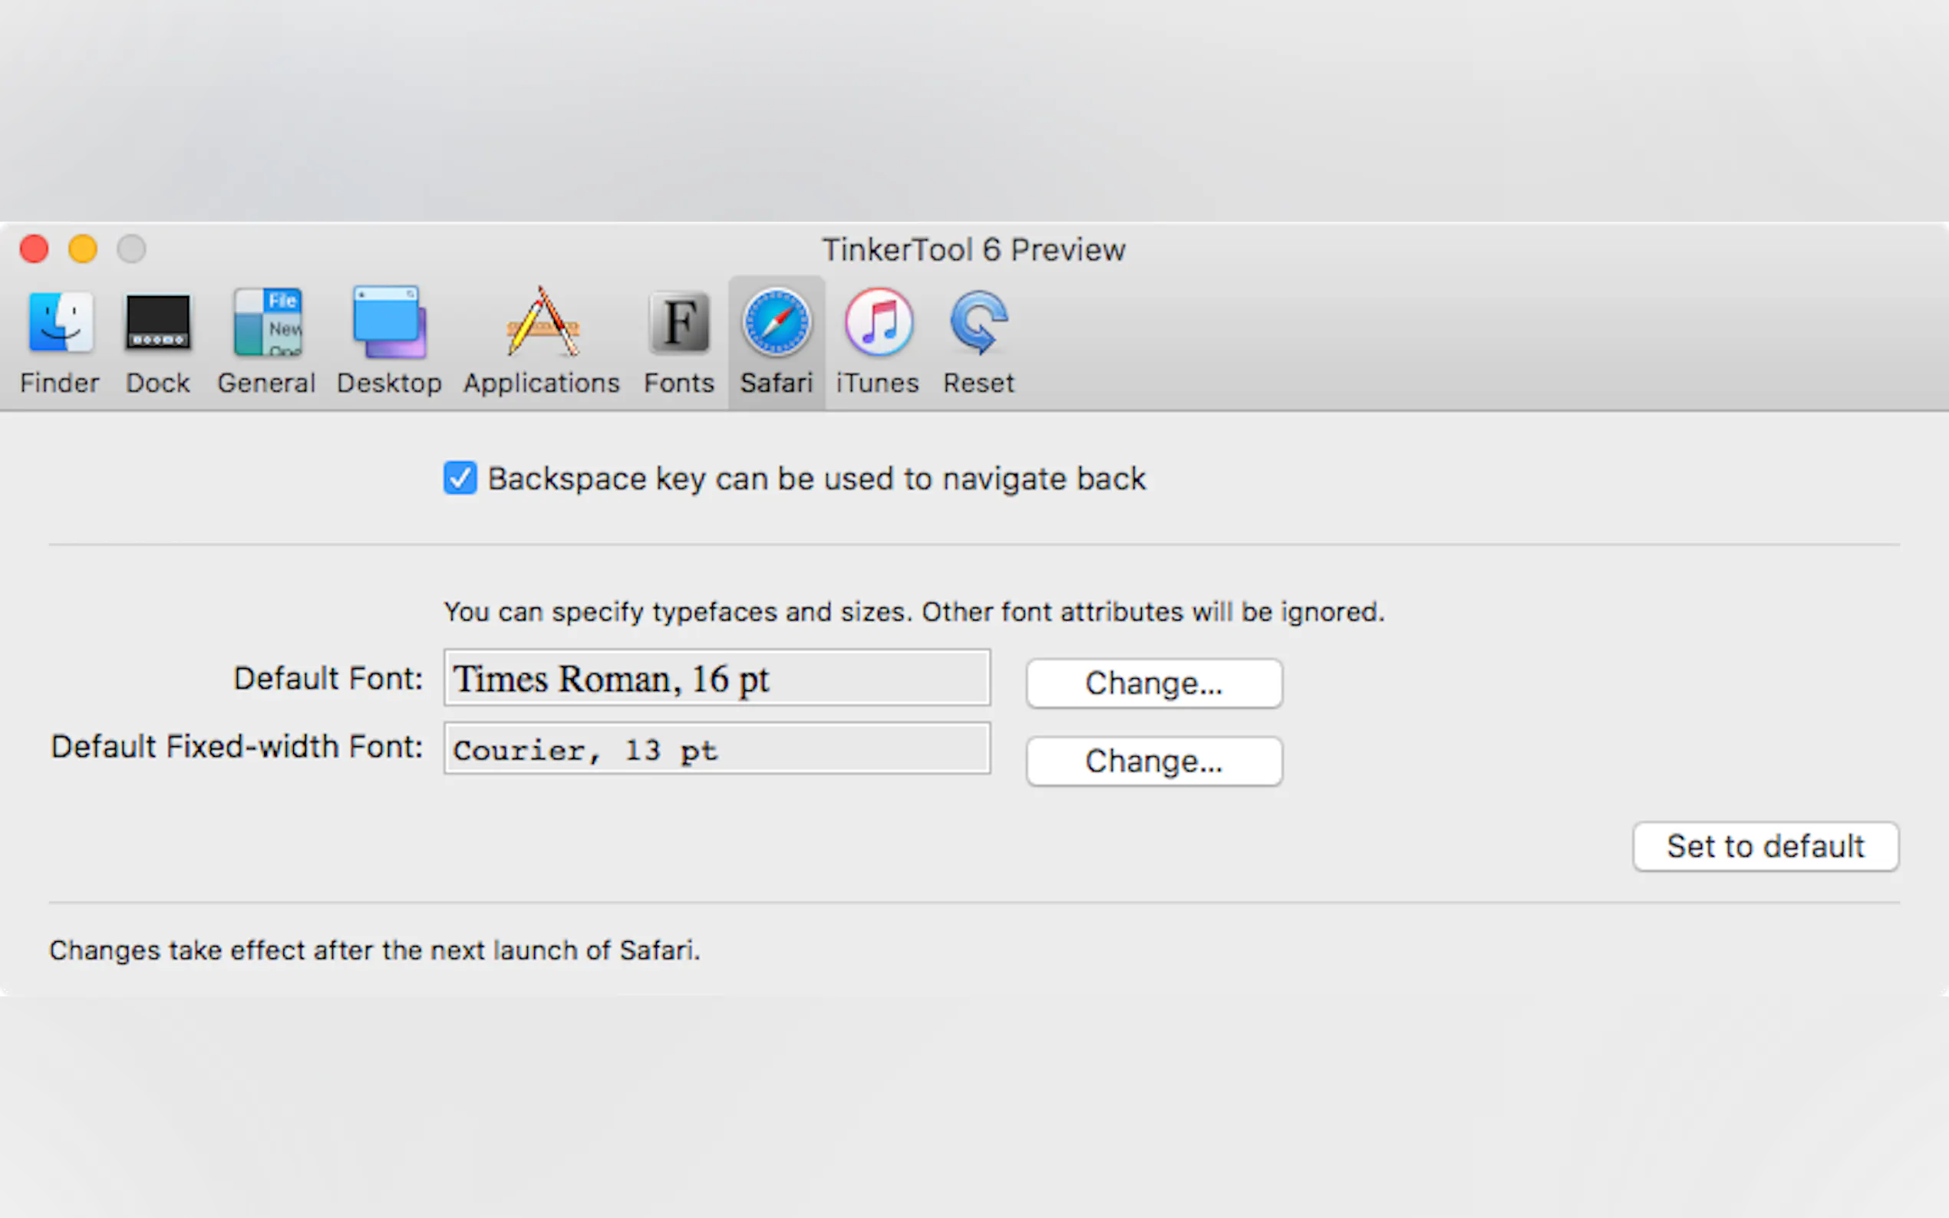Click Change button for Fixed-width Font
This screenshot has height=1218, width=1949.
1154,761
